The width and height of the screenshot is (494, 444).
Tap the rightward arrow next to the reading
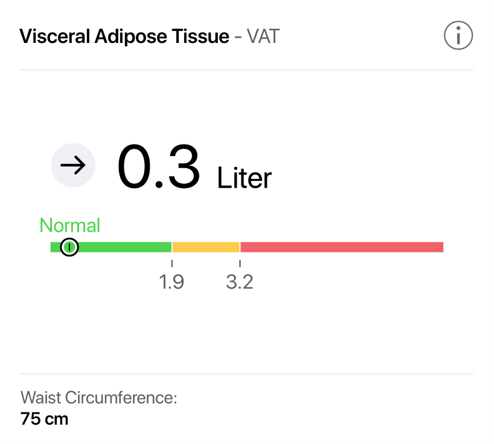pyautogui.click(x=73, y=165)
